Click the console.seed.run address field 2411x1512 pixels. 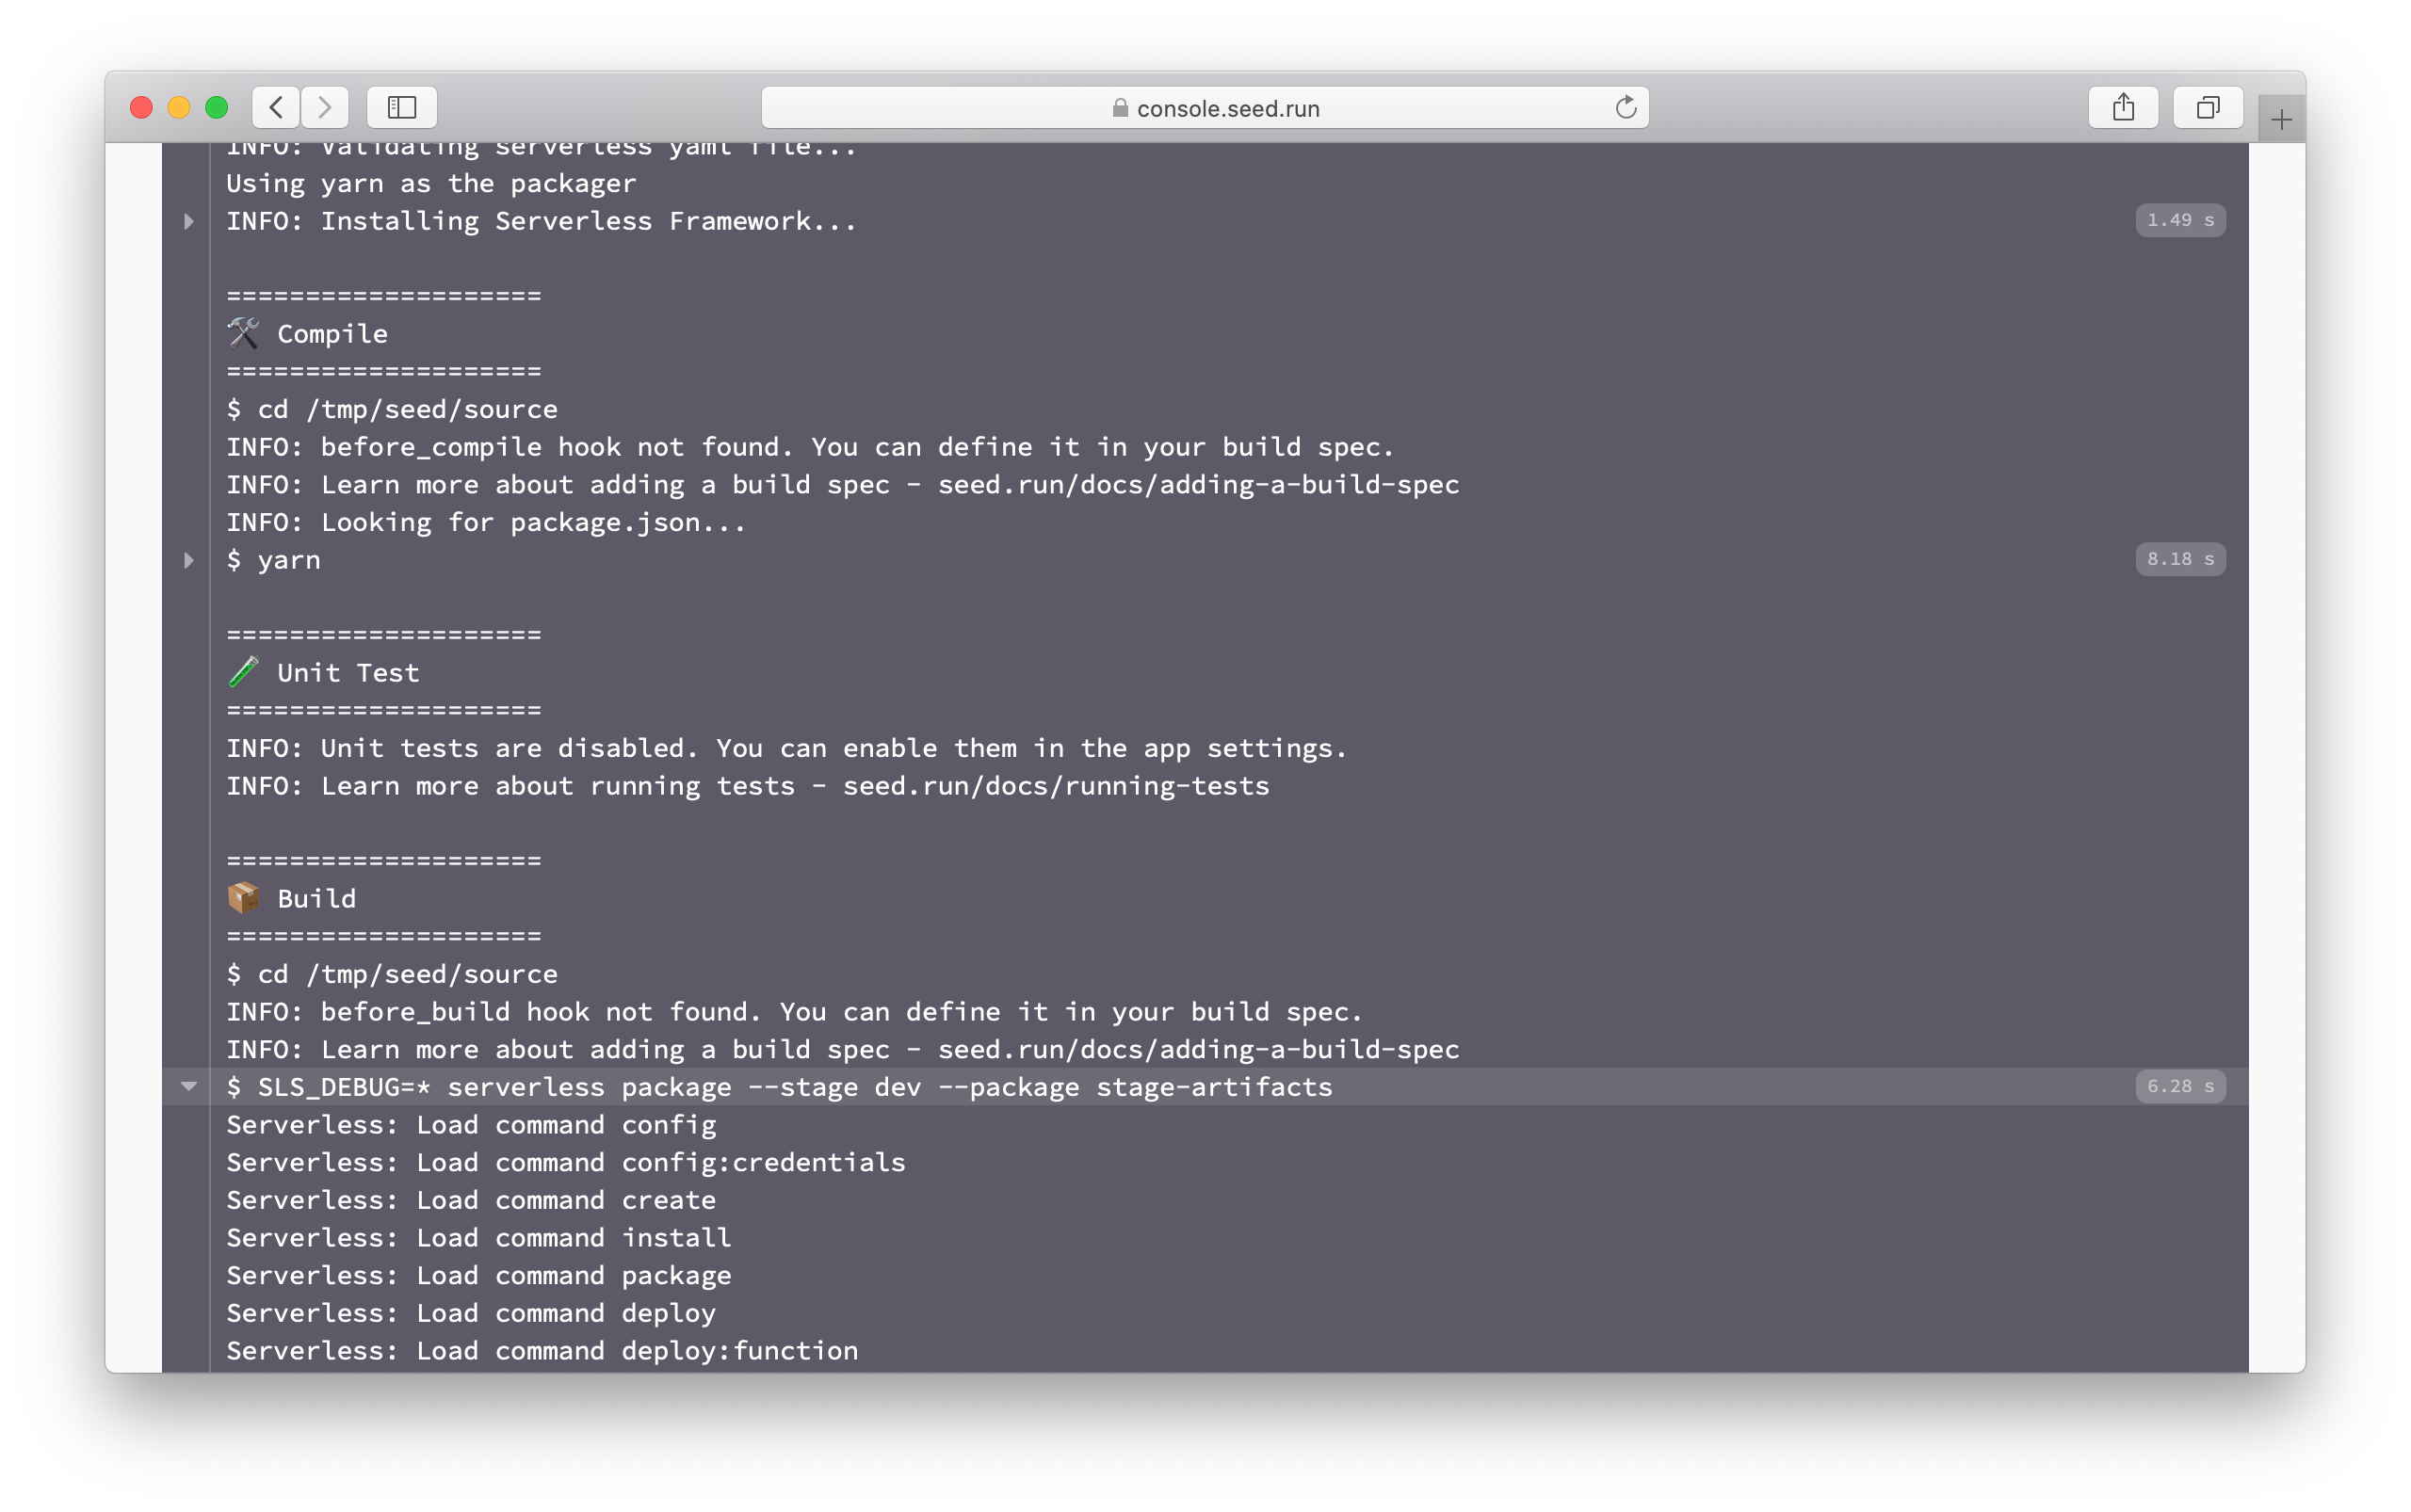click(1227, 108)
